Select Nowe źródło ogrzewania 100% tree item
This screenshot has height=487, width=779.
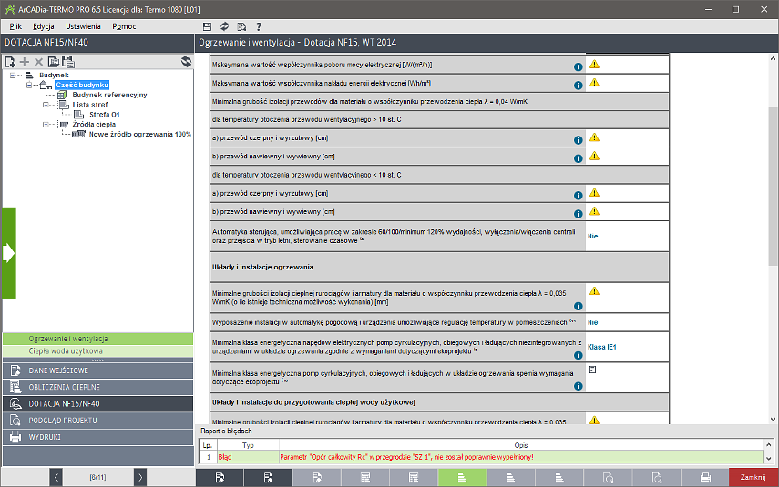click(x=139, y=134)
